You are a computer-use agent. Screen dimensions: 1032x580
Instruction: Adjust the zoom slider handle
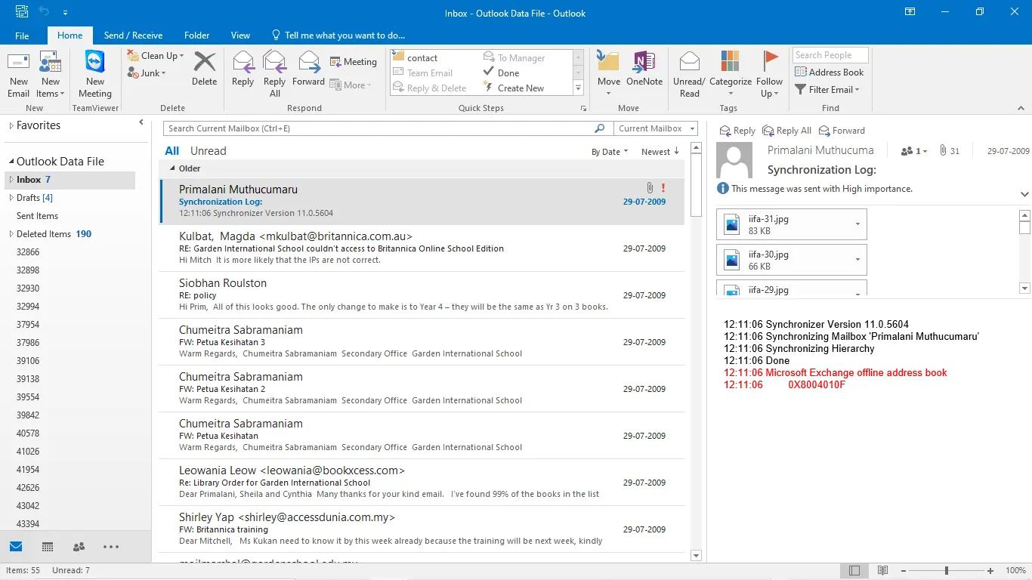tap(946, 571)
